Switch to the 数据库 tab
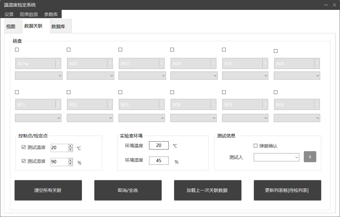 (x=58, y=27)
